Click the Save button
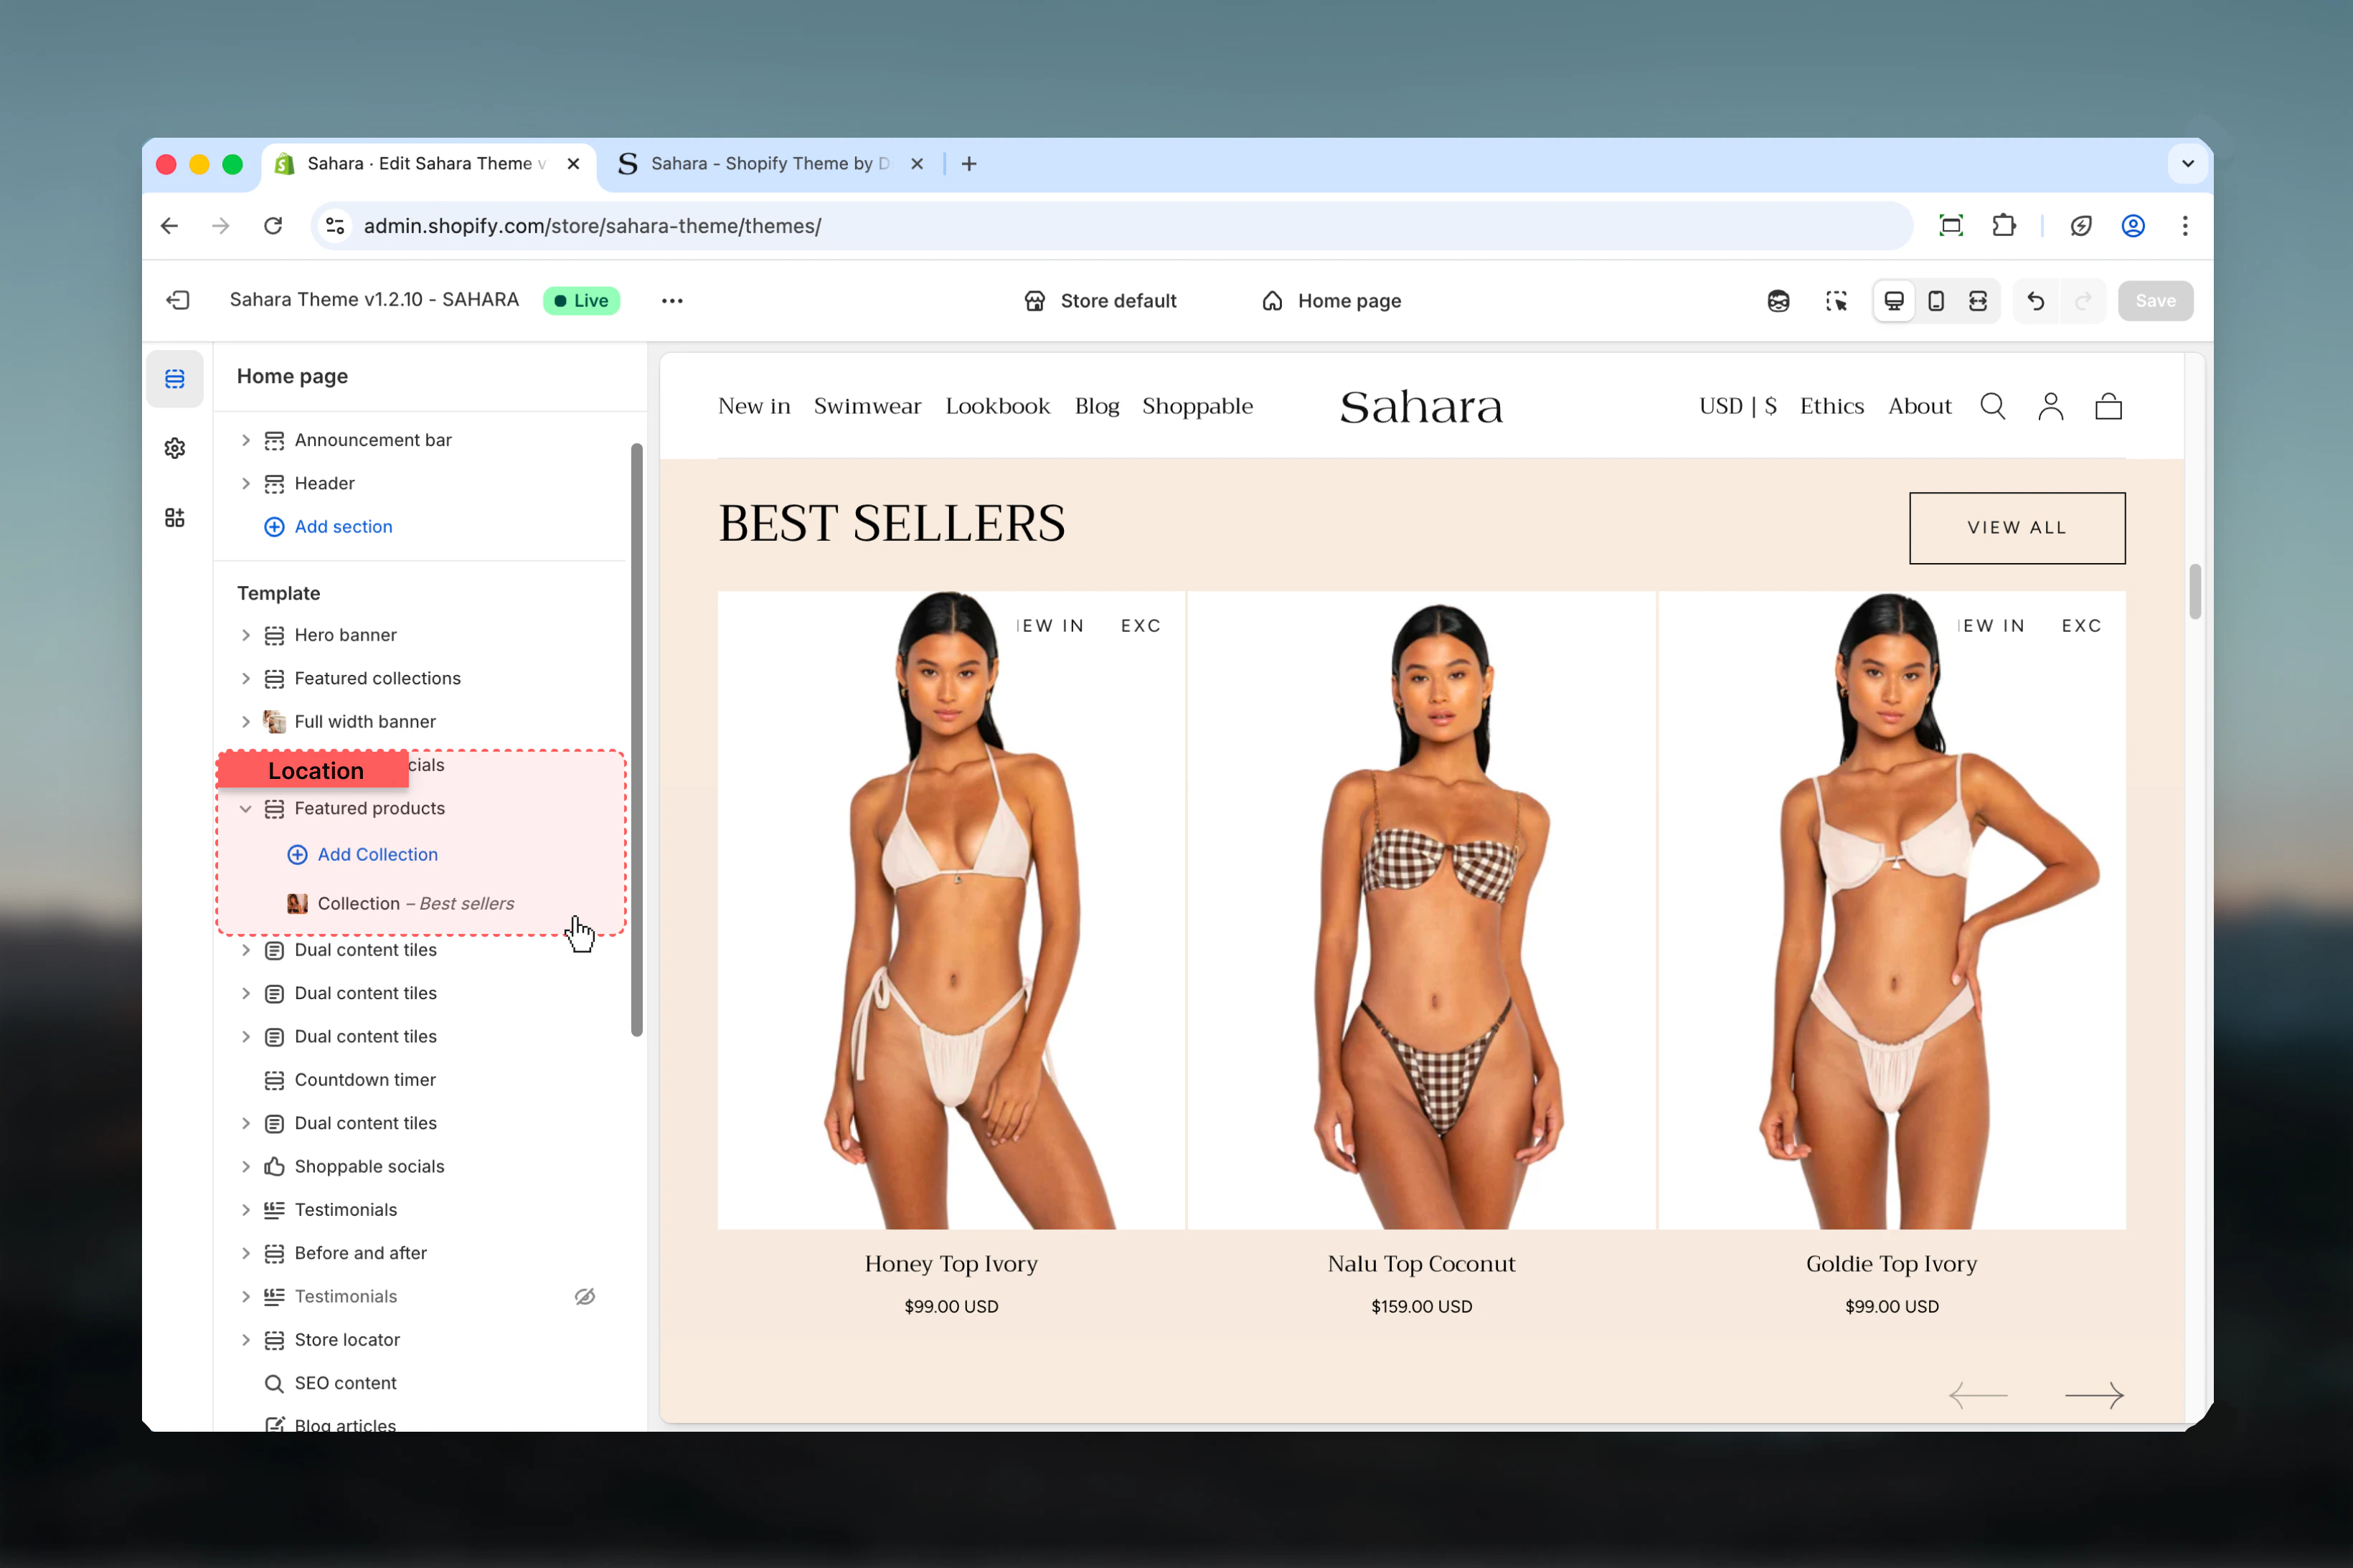This screenshot has width=2353, height=1568. click(x=2155, y=301)
